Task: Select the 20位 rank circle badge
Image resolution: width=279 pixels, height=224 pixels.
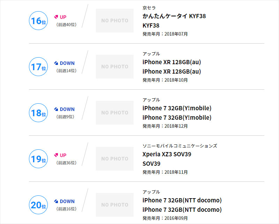Action: tap(38, 205)
